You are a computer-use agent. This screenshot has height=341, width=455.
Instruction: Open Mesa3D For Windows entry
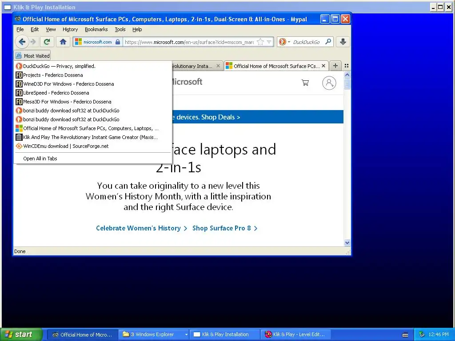[x=93, y=102]
